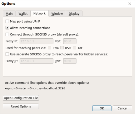Tick the IPv4 peers checkbox
Viewport: 135px width, 114px height.
point(49,48)
